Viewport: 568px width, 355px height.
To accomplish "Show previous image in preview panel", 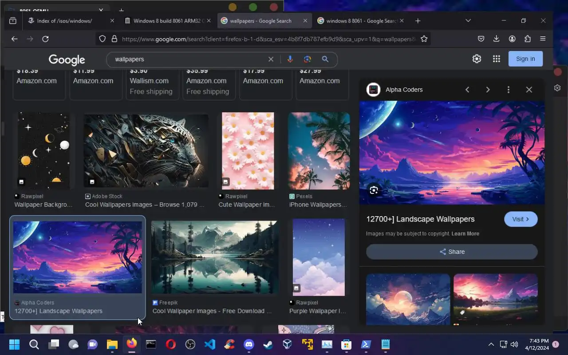I will coord(467,90).
